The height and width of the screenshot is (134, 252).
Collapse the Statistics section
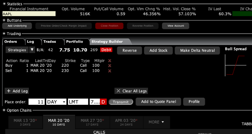pos(4,4)
